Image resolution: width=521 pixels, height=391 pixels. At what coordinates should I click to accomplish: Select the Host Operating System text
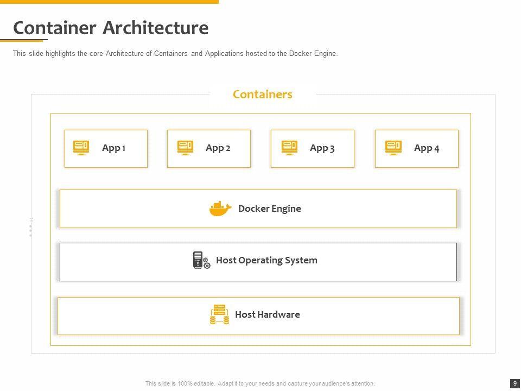coord(266,260)
